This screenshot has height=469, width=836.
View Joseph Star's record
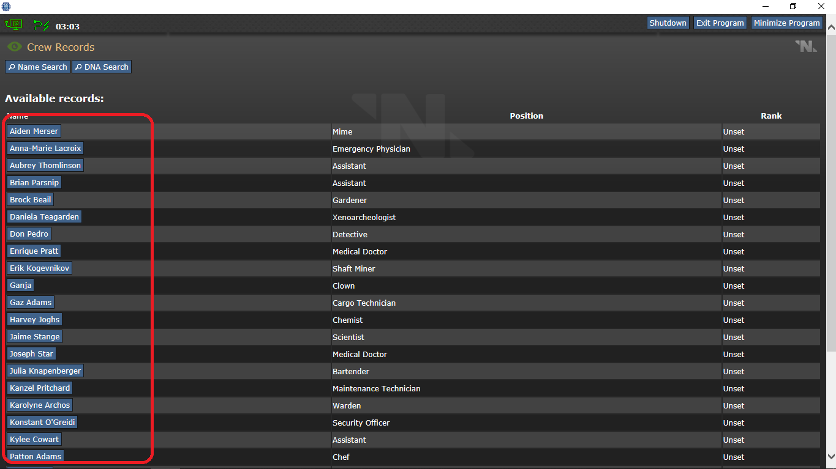point(31,353)
